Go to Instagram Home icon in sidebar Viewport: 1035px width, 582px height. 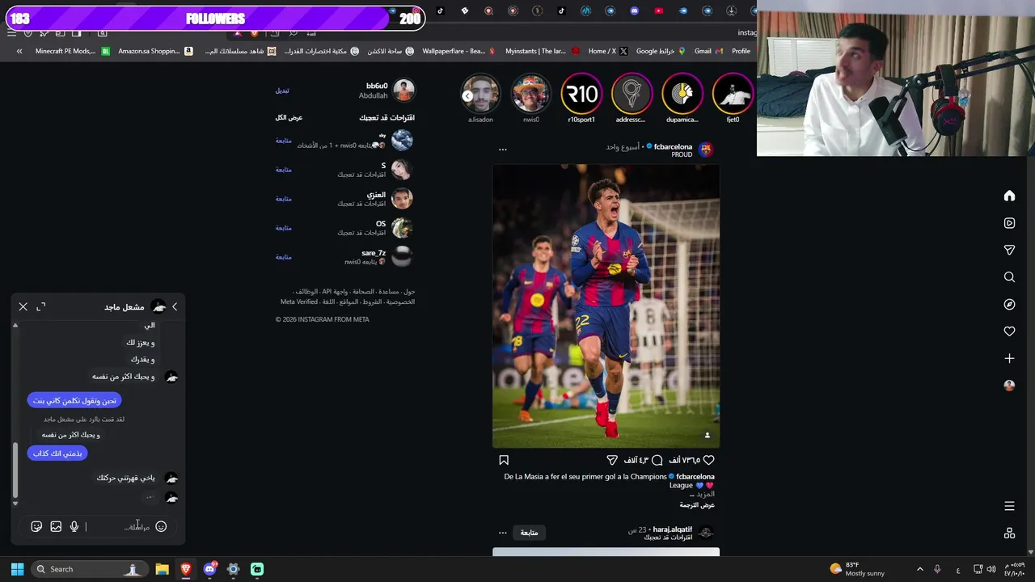pos(1009,196)
